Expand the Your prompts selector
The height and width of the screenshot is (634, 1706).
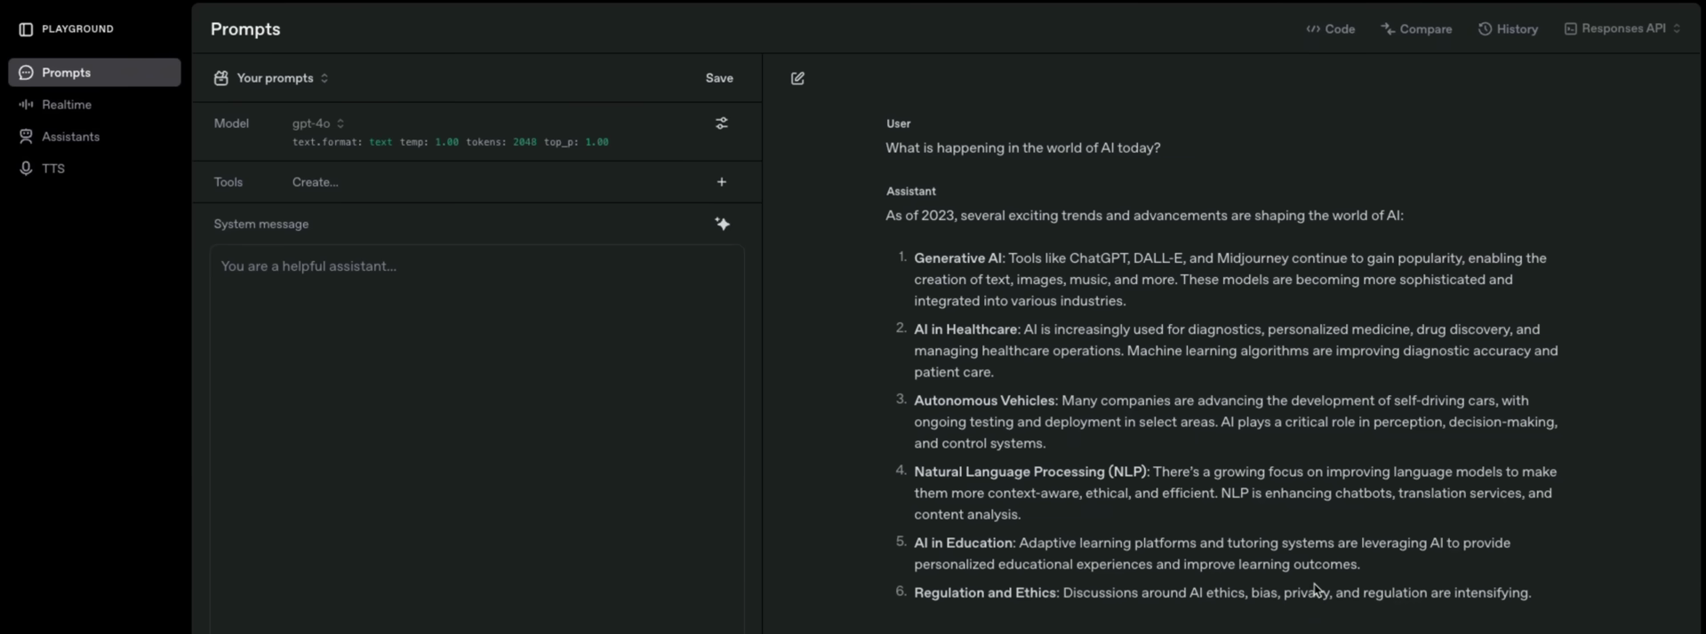[x=282, y=78]
